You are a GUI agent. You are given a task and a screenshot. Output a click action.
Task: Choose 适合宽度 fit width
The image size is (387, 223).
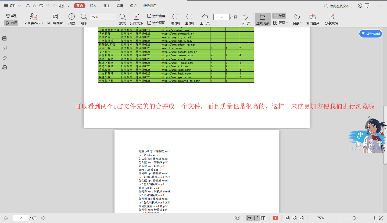point(156,16)
